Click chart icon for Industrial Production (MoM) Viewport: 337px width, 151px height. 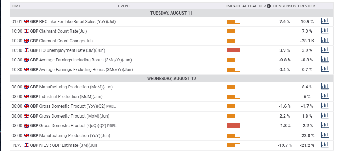click(324, 96)
